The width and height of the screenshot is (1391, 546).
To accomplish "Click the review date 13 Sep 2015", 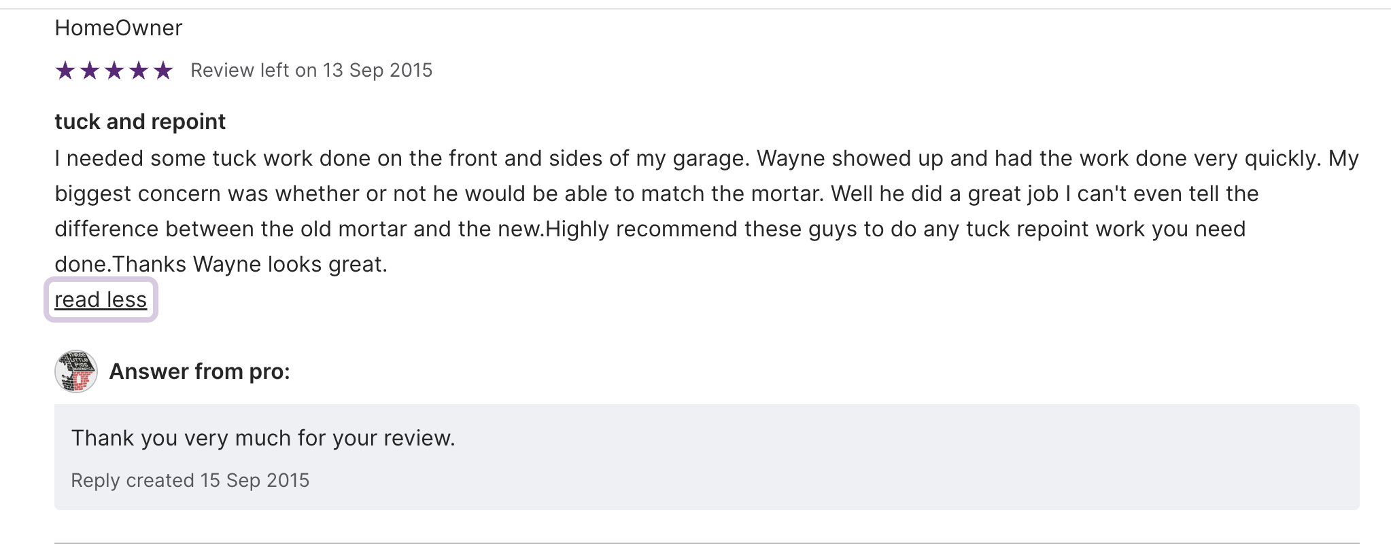I will click(x=377, y=70).
